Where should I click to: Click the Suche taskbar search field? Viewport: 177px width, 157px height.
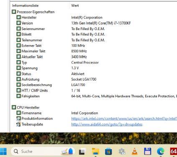point(43,151)
